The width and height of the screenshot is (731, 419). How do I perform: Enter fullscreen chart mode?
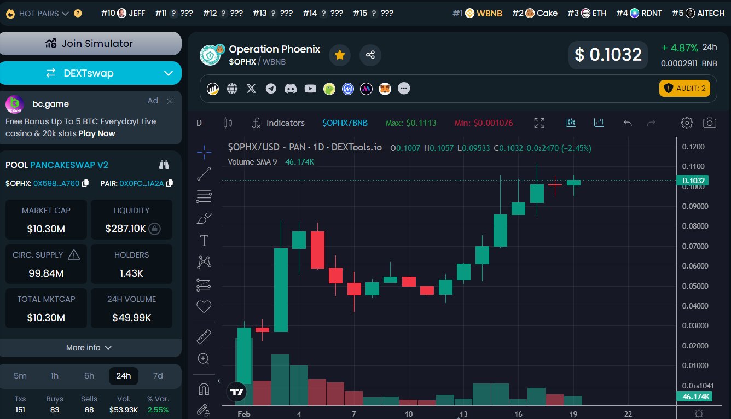coord(539,123)
